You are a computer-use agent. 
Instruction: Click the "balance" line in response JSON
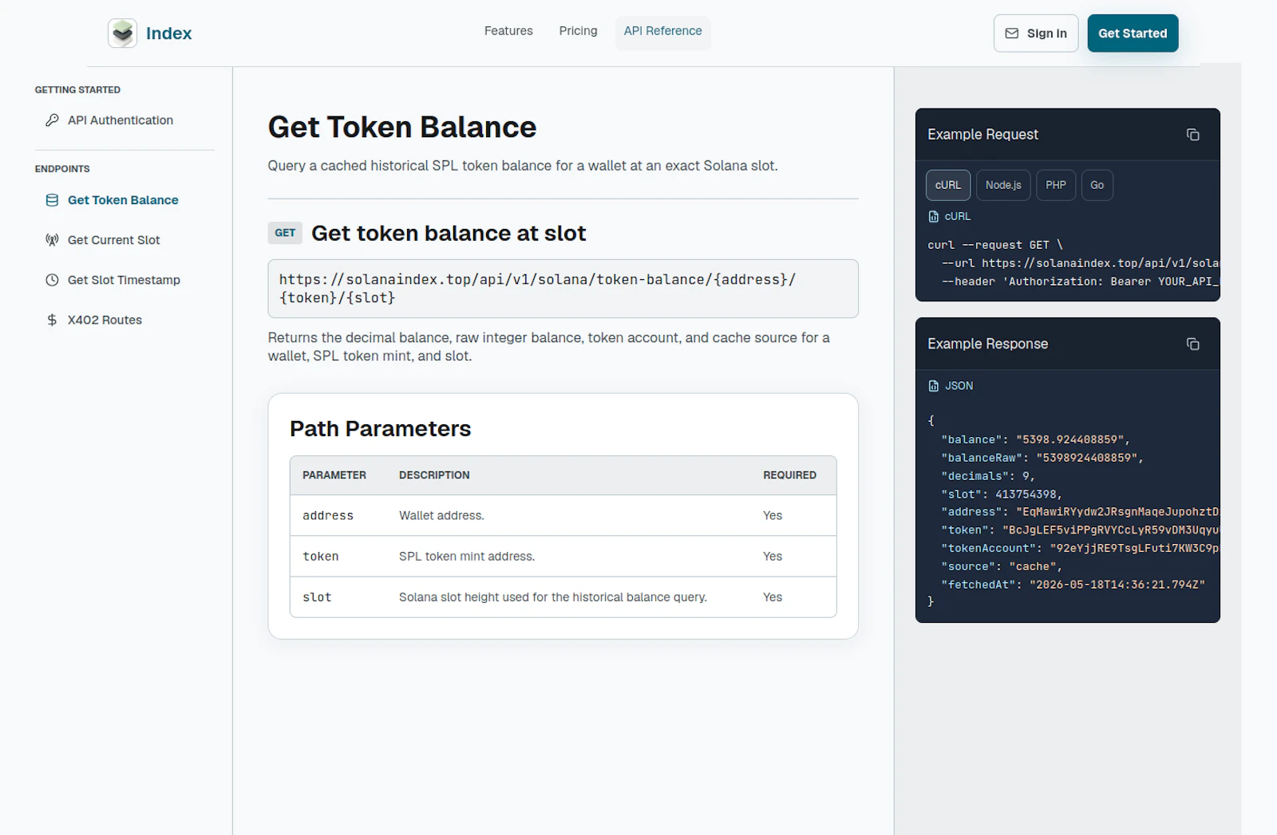point(1035,439)
